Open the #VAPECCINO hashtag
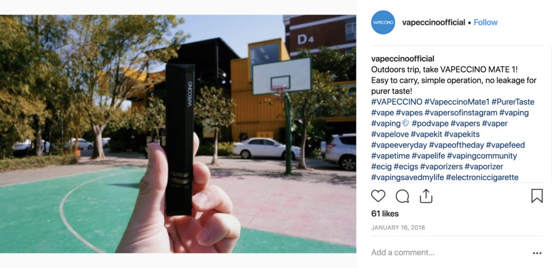 pos(397,102)
